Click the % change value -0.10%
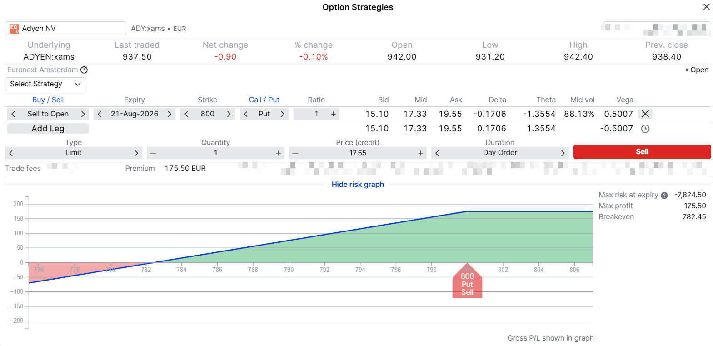This screenshot has width=713, height=346. 314,57
